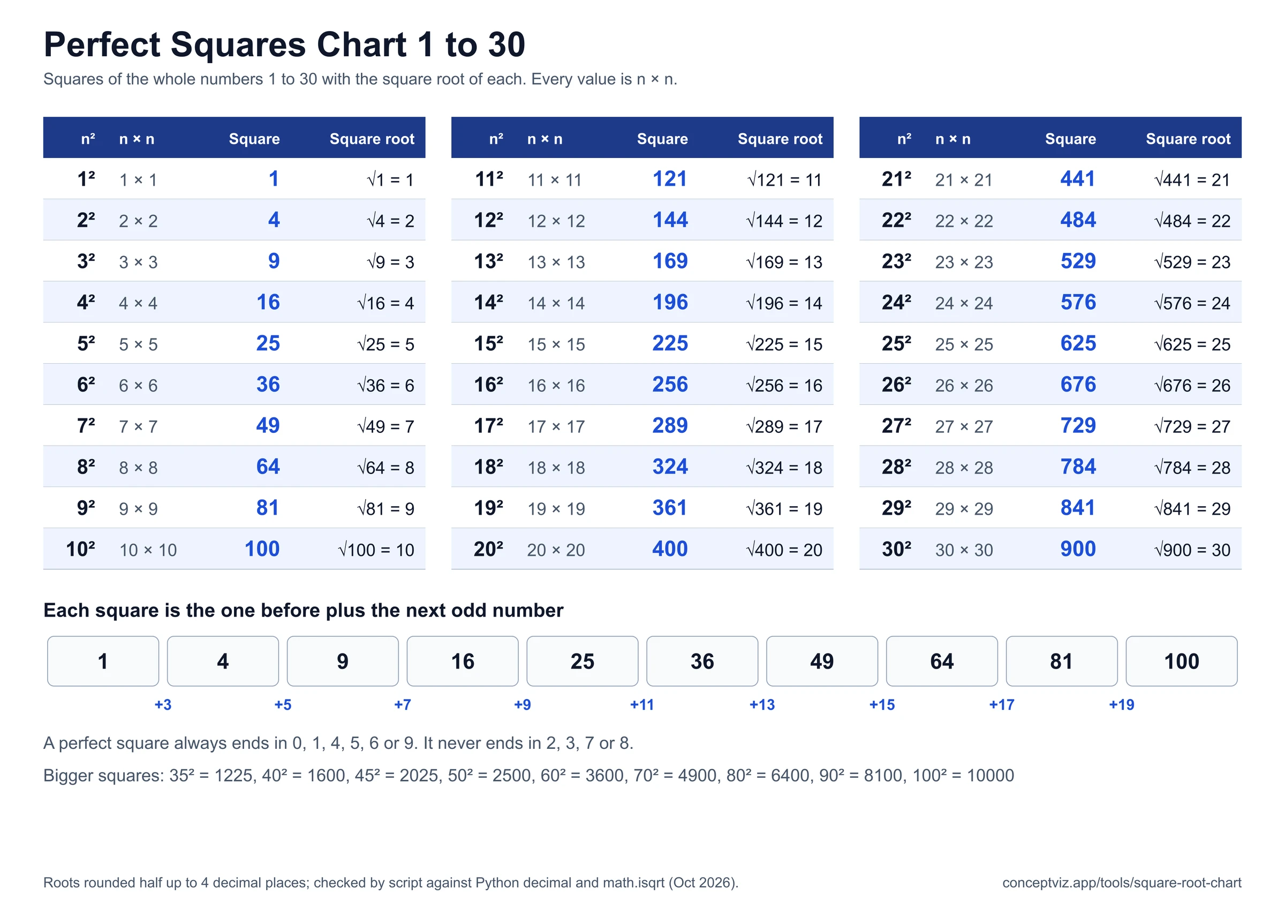The width and height of the screenshot is (1285, 909).
Task: Click the square value 400
Action: coord(670,549)
